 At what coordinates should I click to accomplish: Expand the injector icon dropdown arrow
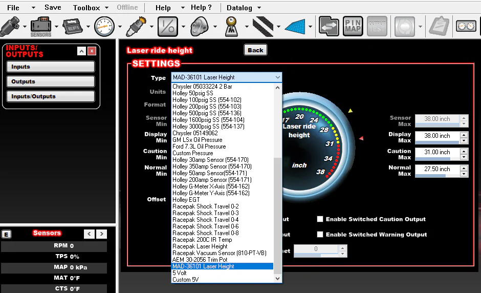click(x=25, y=27)
